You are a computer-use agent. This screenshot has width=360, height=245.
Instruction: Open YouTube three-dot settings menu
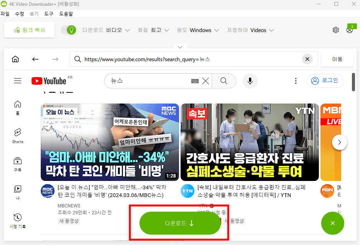[296, 81]
